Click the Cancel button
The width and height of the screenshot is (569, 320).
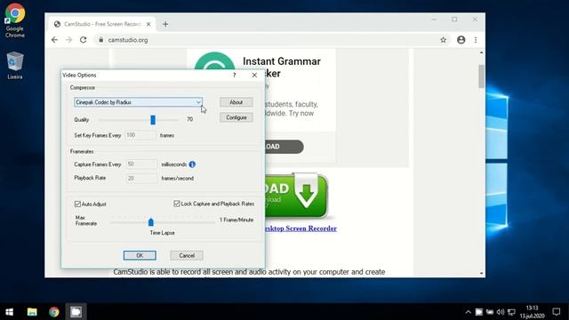point(187,255)
